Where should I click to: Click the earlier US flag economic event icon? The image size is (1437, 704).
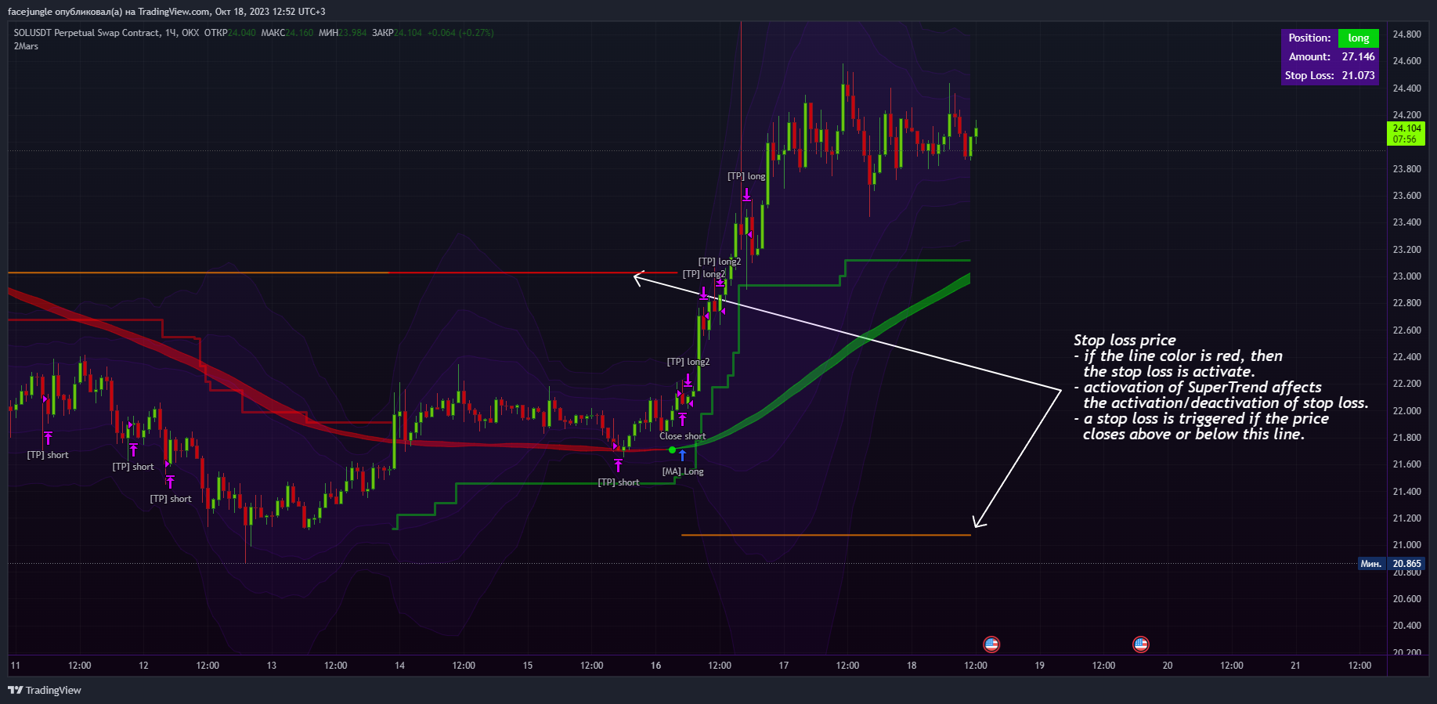(x=991, y=644)
